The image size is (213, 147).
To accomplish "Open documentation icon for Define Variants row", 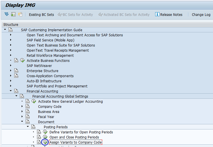I will click(x=39, y=132).
